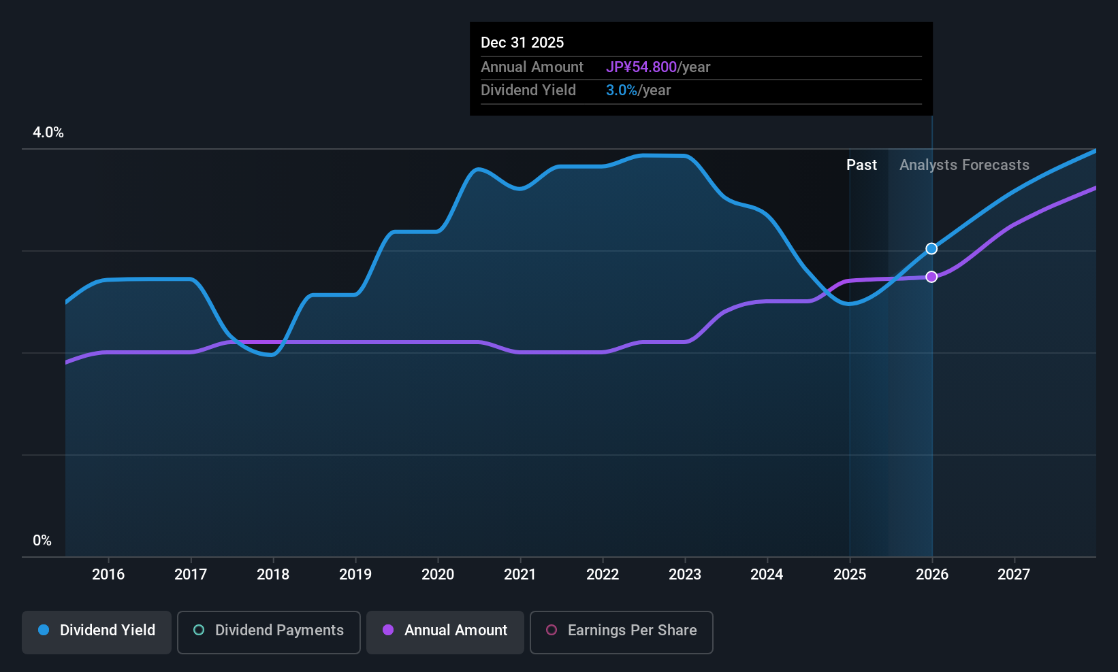
Task: Show the Earnings Per Share series
Action: click(x=622, y=632)
